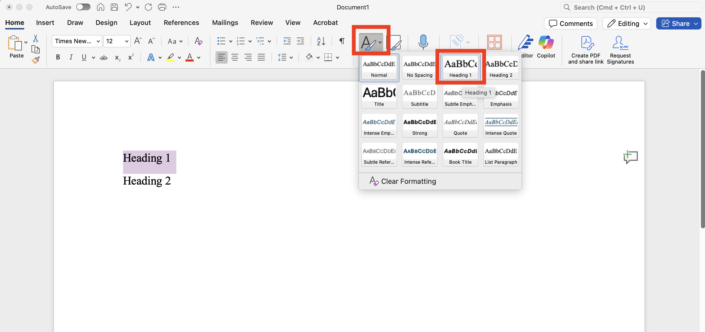Viewport: 705px width, 332px height.
Task: Decrease paragraph indent
Action: click(x=287, y=41)
